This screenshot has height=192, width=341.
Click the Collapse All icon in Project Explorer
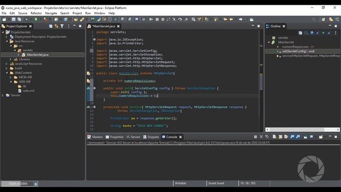click(51, 26)
